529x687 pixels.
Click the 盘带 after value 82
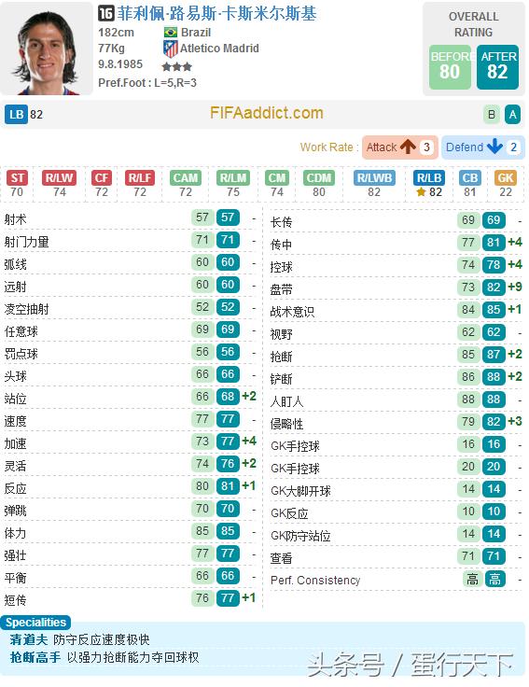click(x=494, y=287)
